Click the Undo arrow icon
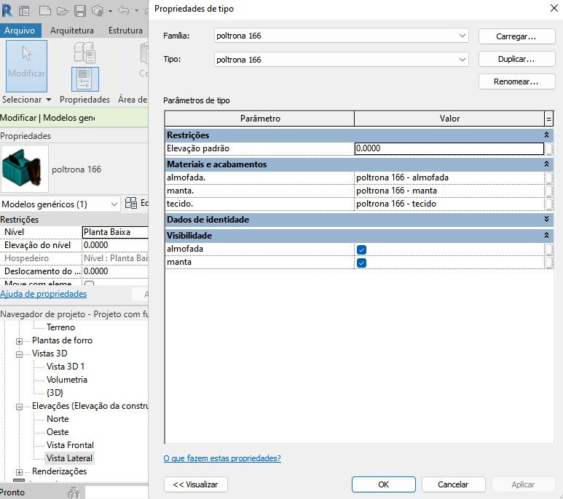The height and width of the screenshot is (499, 563). [124, 11]
